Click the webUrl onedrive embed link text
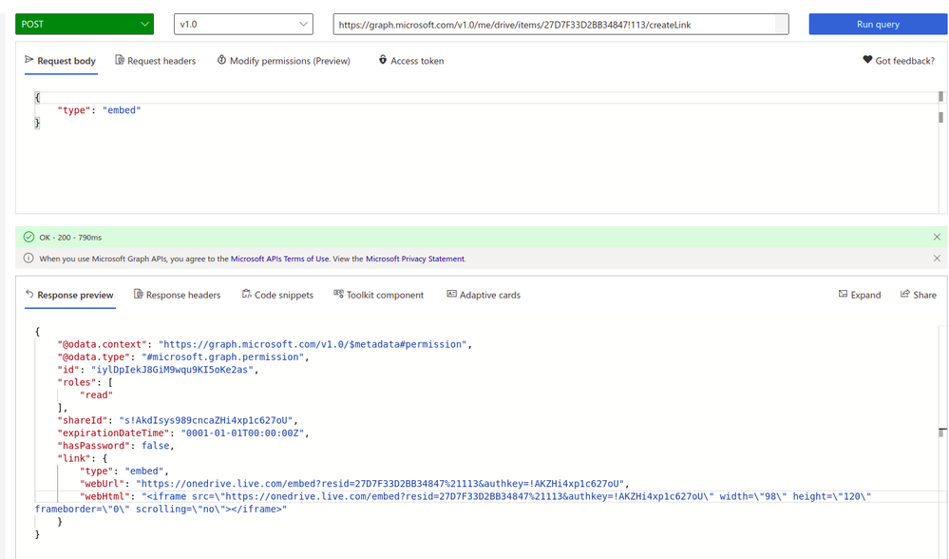949x559 pixels. coord(380,484)
